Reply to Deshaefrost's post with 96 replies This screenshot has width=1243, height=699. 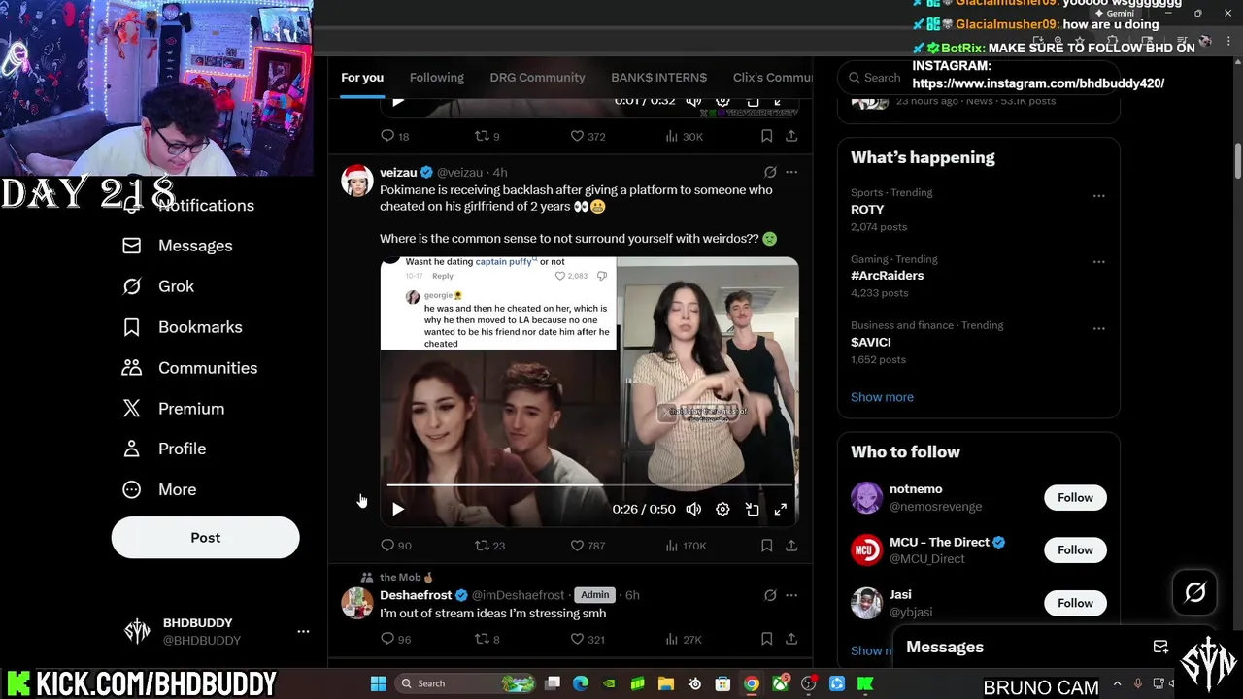(x=395, y=639)
